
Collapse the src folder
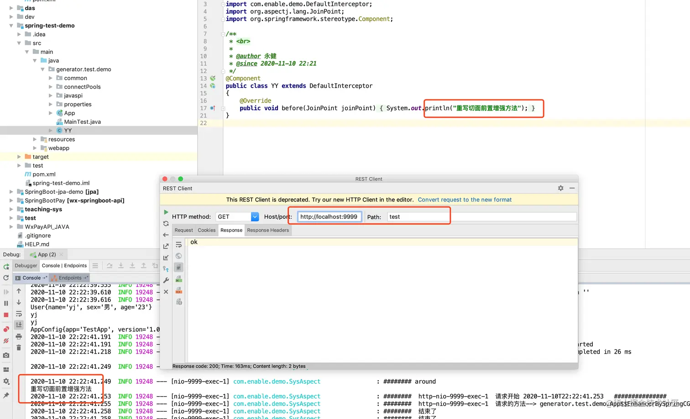(x=19, y=43)
